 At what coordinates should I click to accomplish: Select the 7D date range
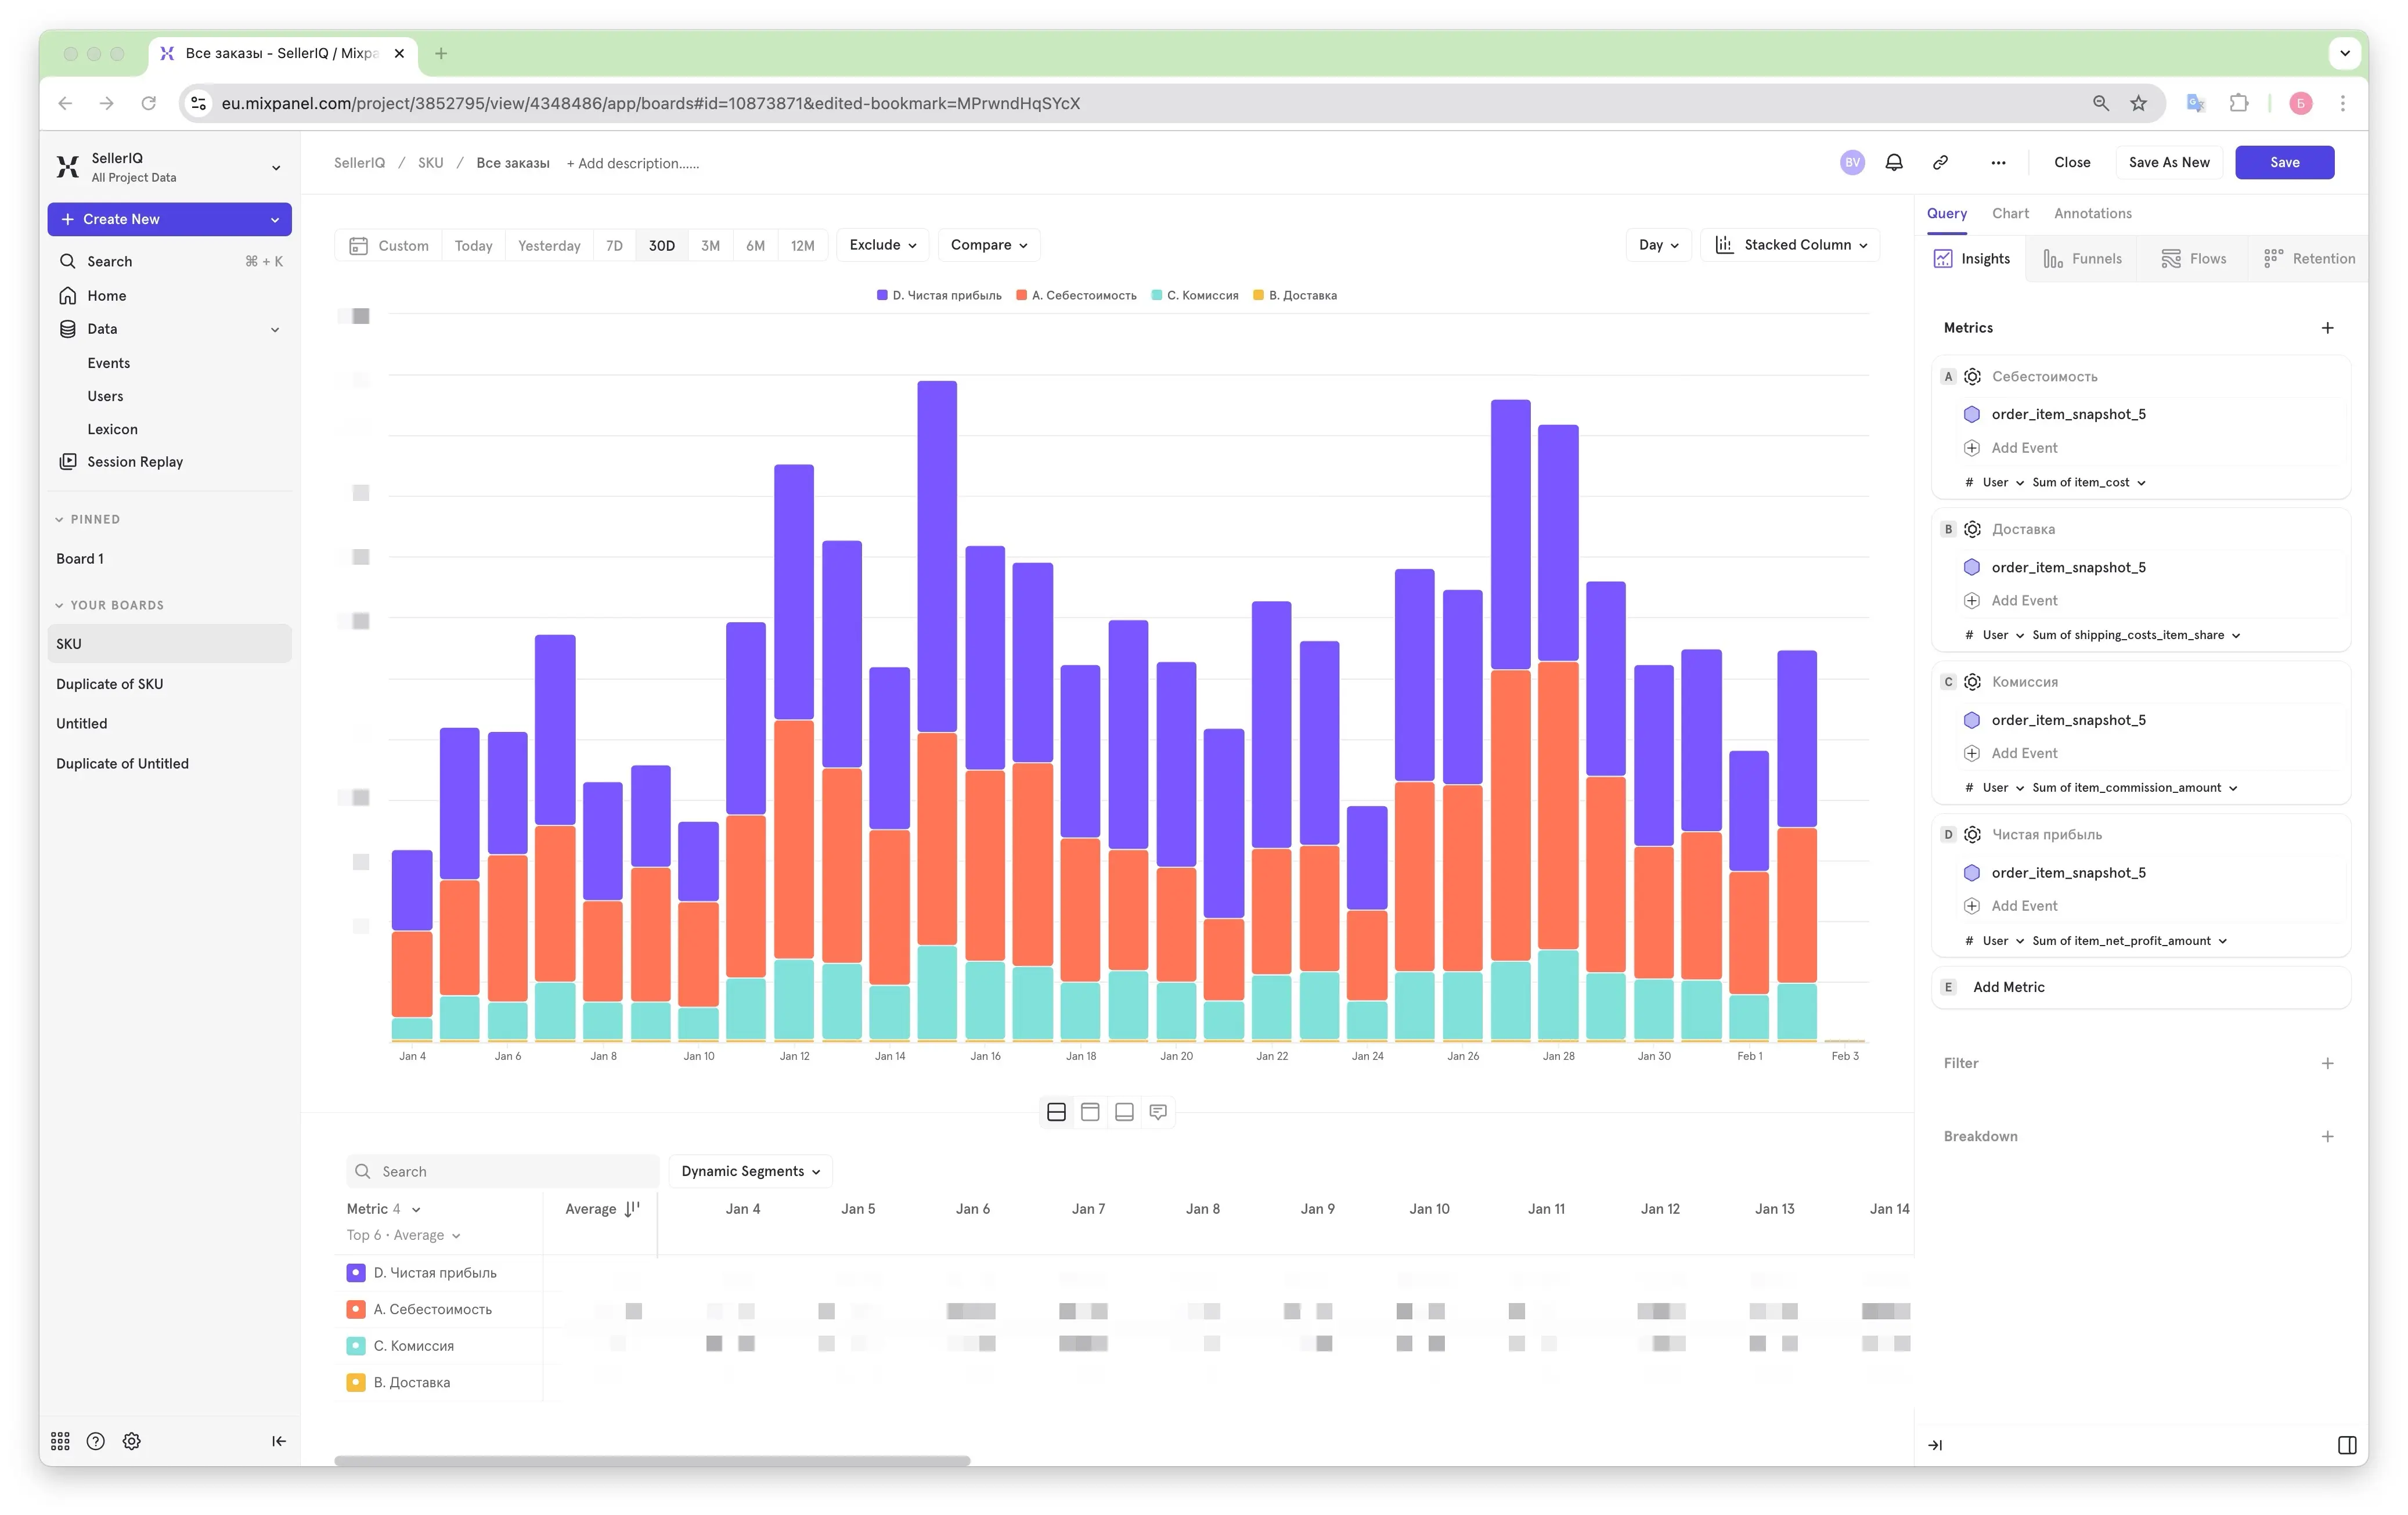614,246
